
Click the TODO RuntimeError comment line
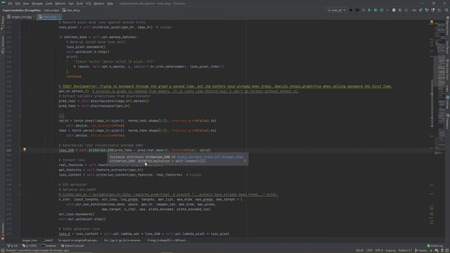point(226,86)
